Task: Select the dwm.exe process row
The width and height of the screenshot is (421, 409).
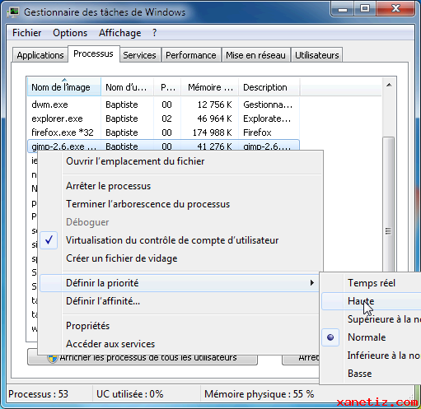Action: tap(163, 105)
